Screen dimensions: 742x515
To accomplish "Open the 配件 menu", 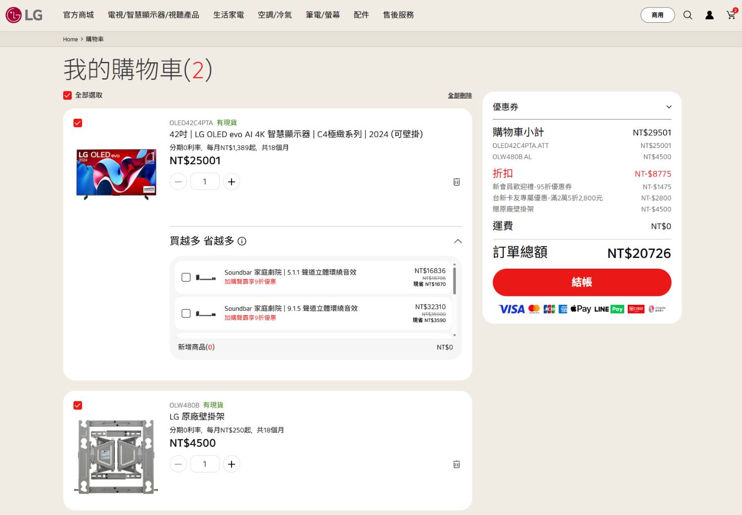I will pyautogui.click(x=361, y=15).
